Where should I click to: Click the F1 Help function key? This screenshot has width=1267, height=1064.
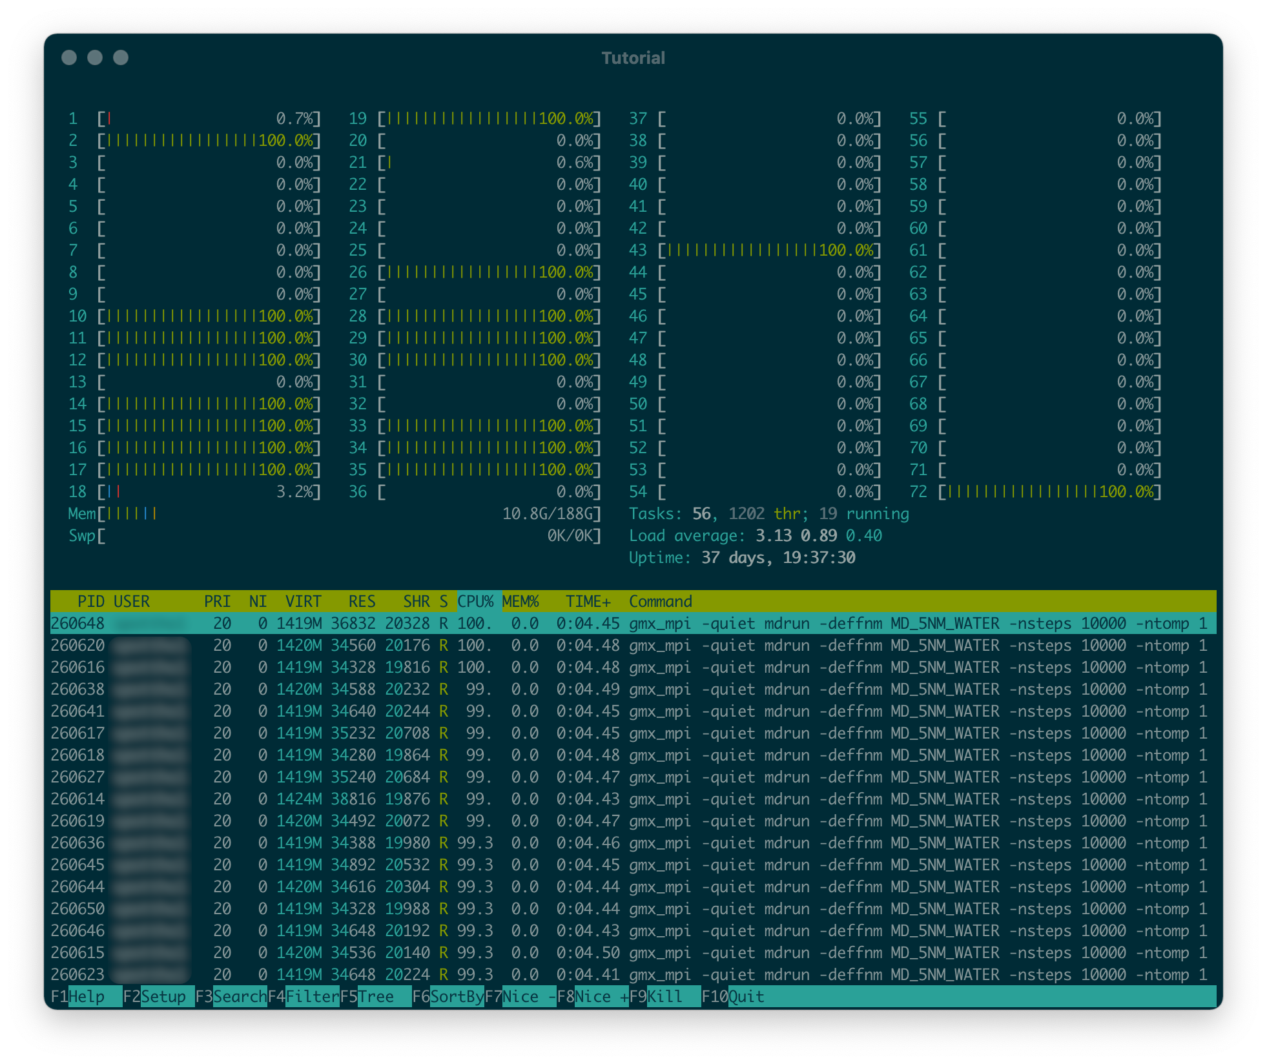[x=86, y=996]
